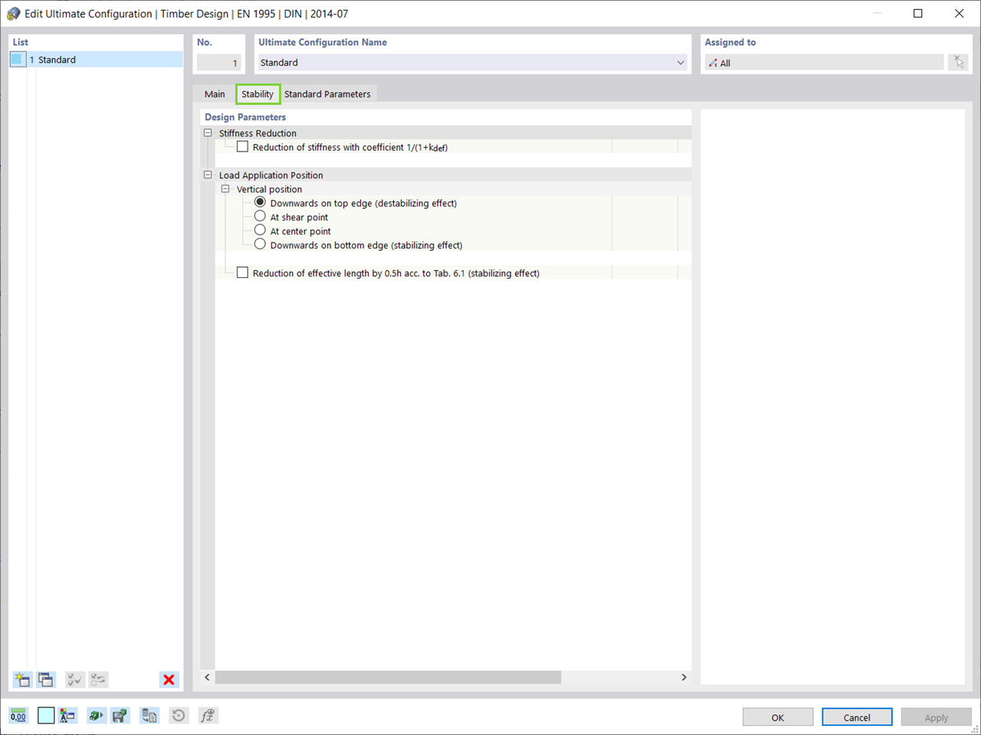
Task: Click the No. field showing 1
Action: 218,63
